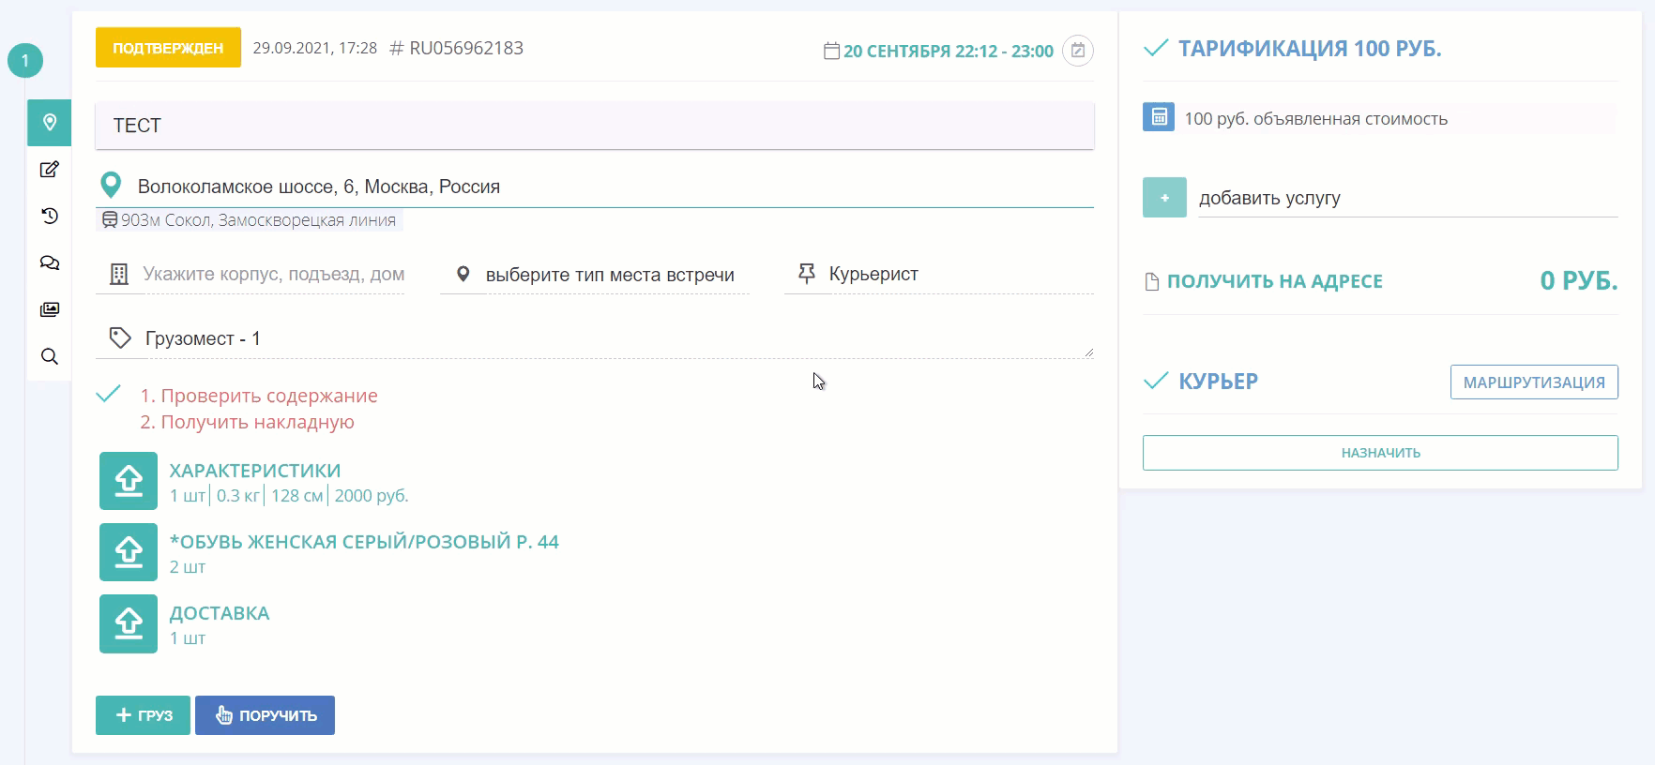
Task: Click the ПОДТВЕРЖДЕН status button
Action: (168, 48)
